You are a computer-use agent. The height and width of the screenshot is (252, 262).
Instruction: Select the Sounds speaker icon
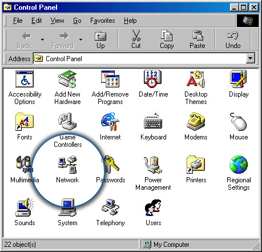coord(25,207)
